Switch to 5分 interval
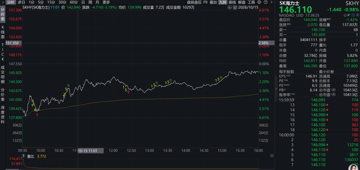Screen dimensions: 360x170 pos(41,2)
